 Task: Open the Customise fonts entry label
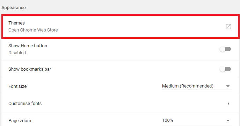pyautogui.click(x=25, y=104)
